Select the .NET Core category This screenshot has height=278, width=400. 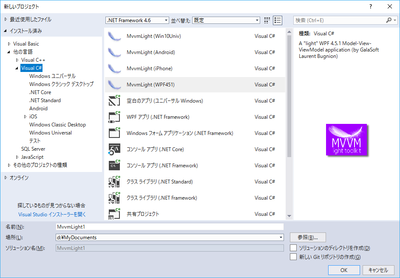click(40, 92)
